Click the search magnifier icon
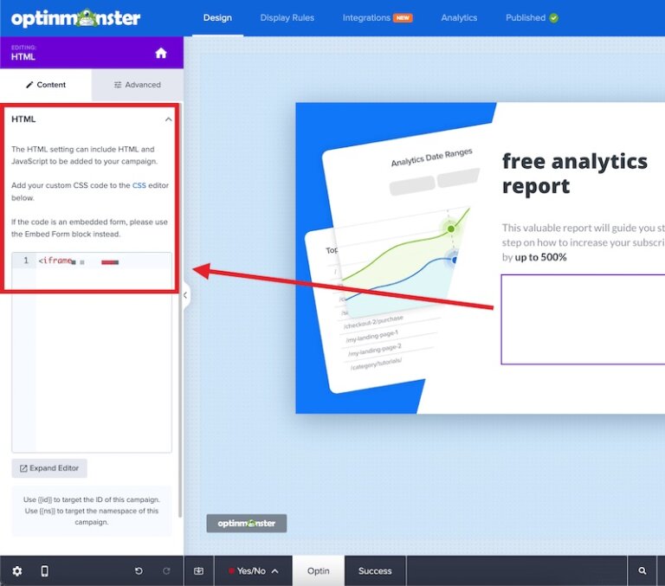 point(642,571)
